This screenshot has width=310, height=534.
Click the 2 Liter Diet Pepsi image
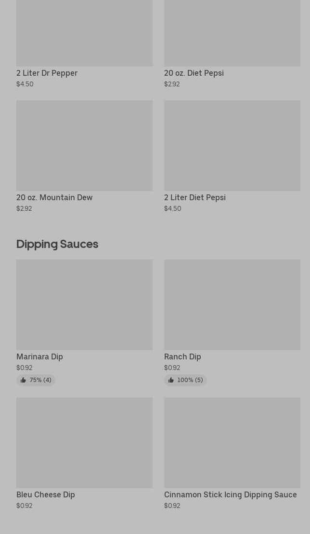point(232,145)
